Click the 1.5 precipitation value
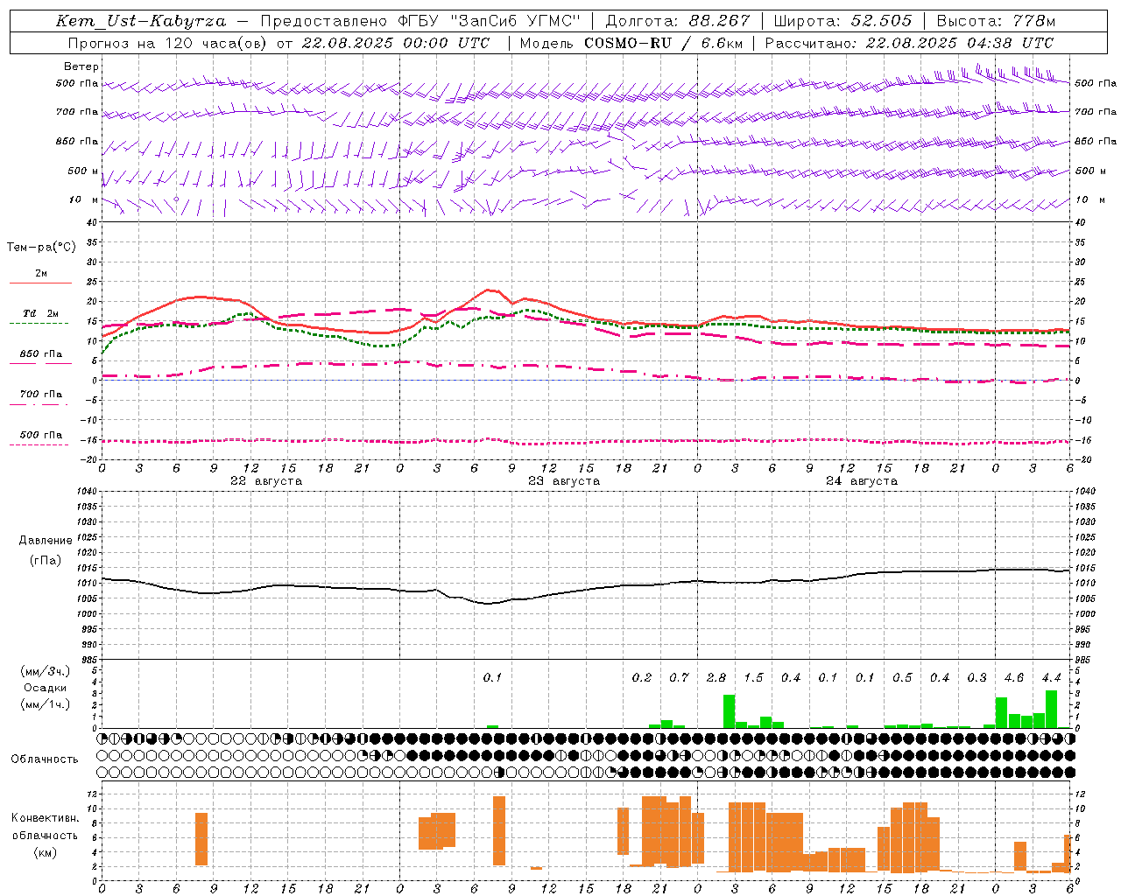1121x896 pixels. [x=753, y=678]
